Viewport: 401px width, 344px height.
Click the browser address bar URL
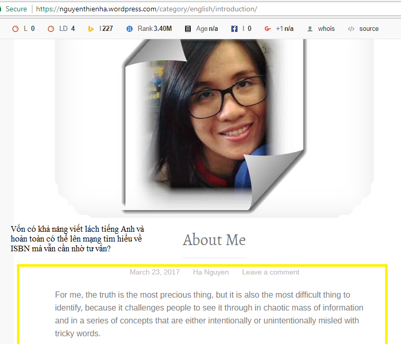click(147, 9)
